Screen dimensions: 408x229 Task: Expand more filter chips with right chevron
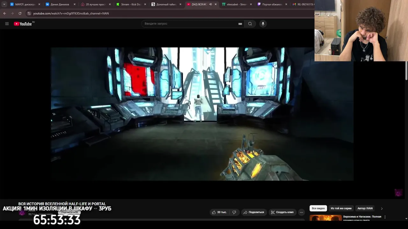pyautogui.click(x=382, y=208)
